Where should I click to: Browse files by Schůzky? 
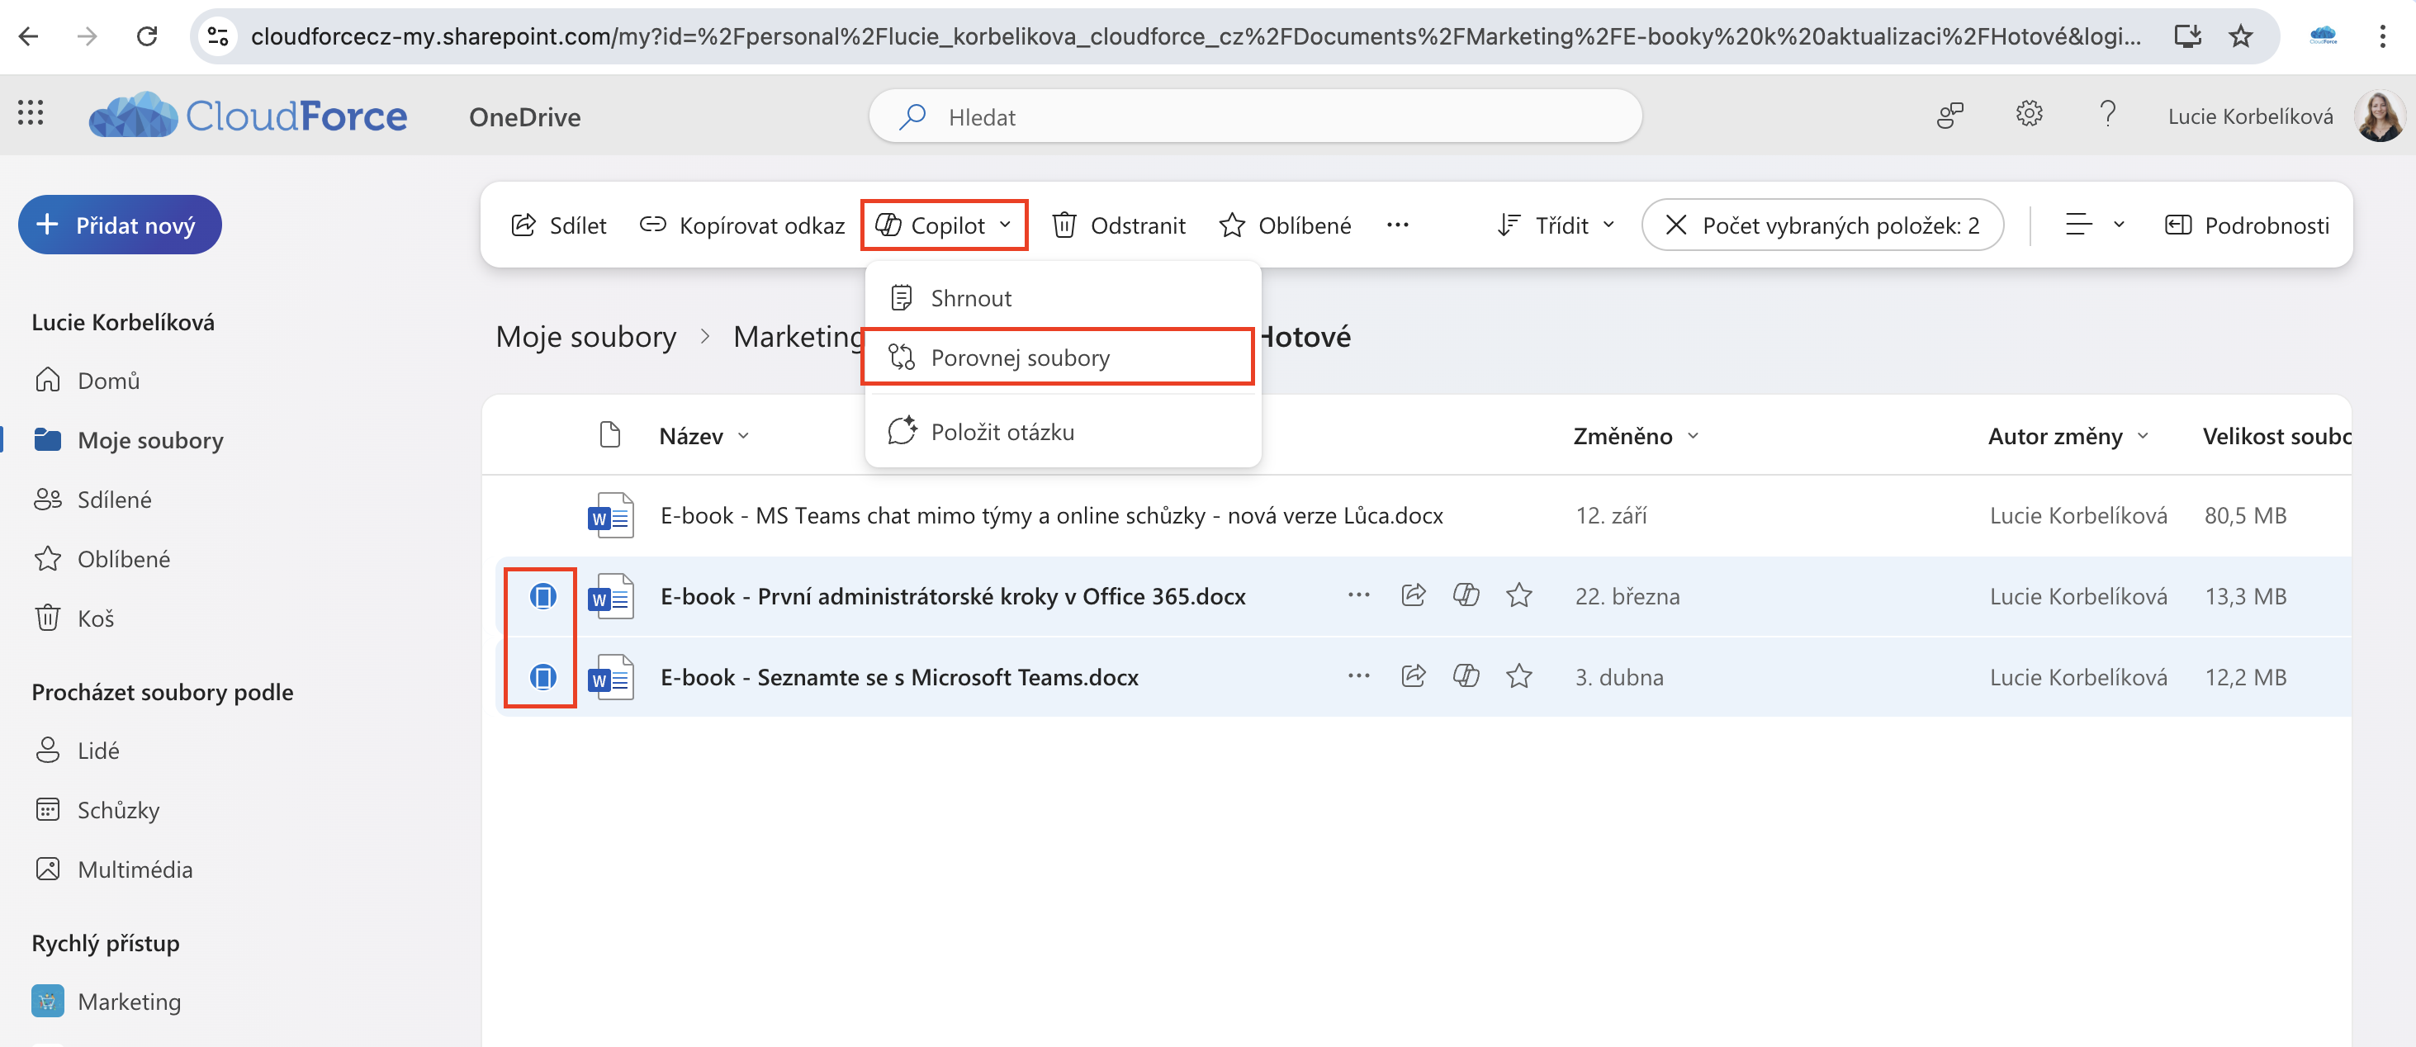coord(97,810)
